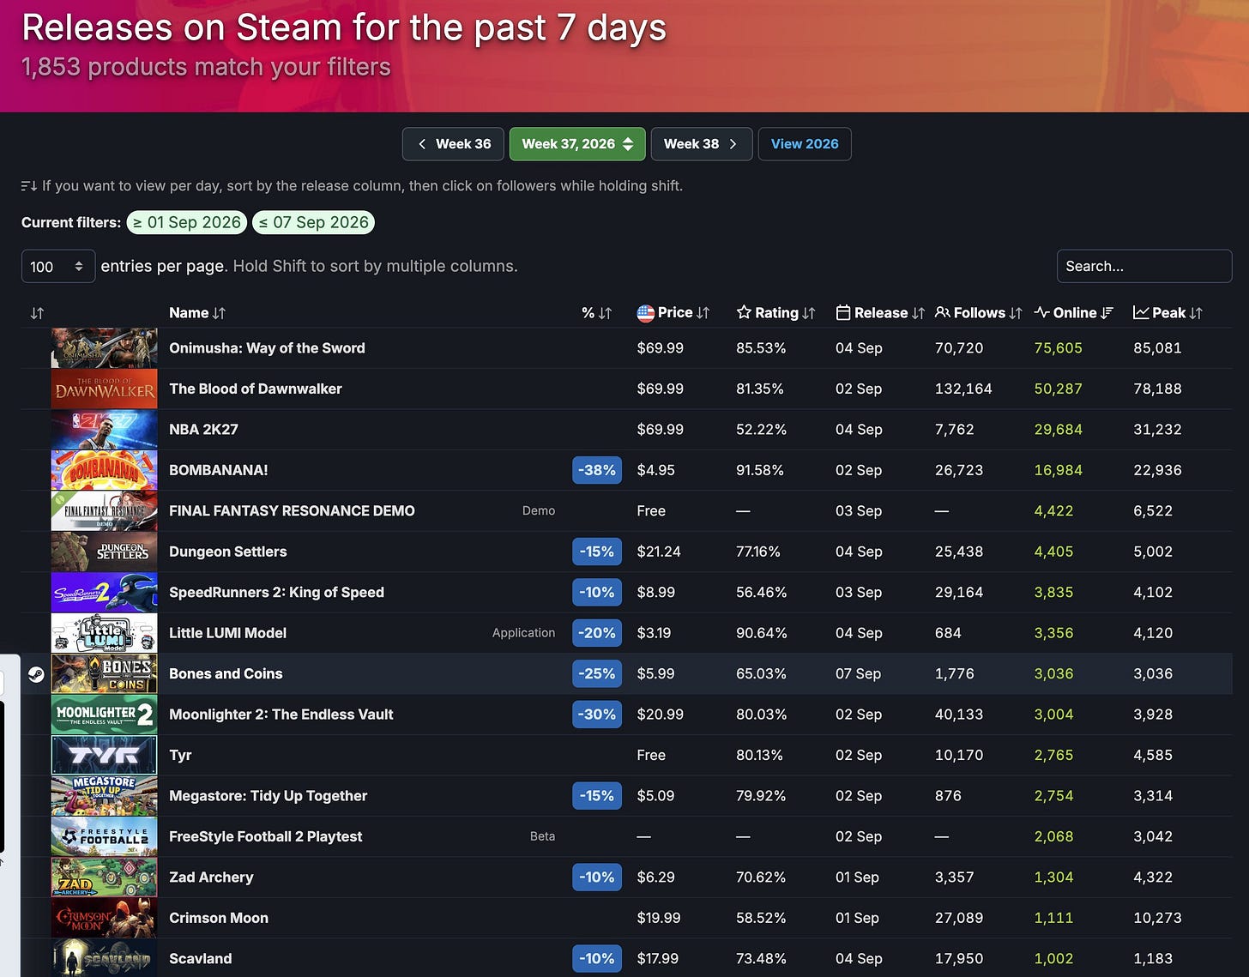Click the US flag icon in Price header
The image size is (1249, 977).
click(646, 313)
